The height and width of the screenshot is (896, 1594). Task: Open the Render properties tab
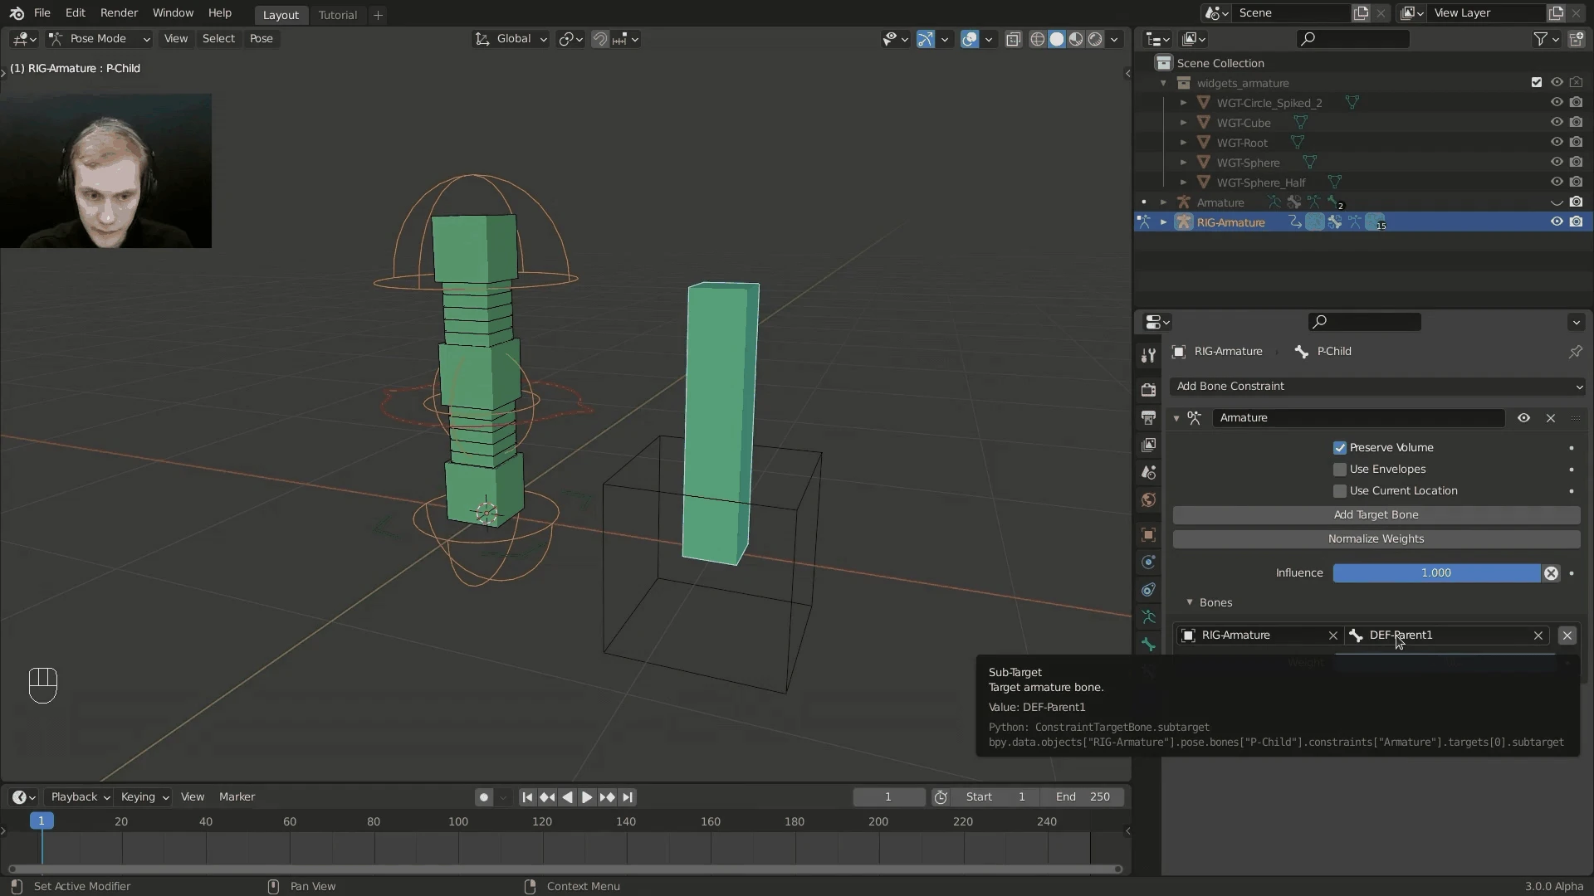pos(1148,389)
